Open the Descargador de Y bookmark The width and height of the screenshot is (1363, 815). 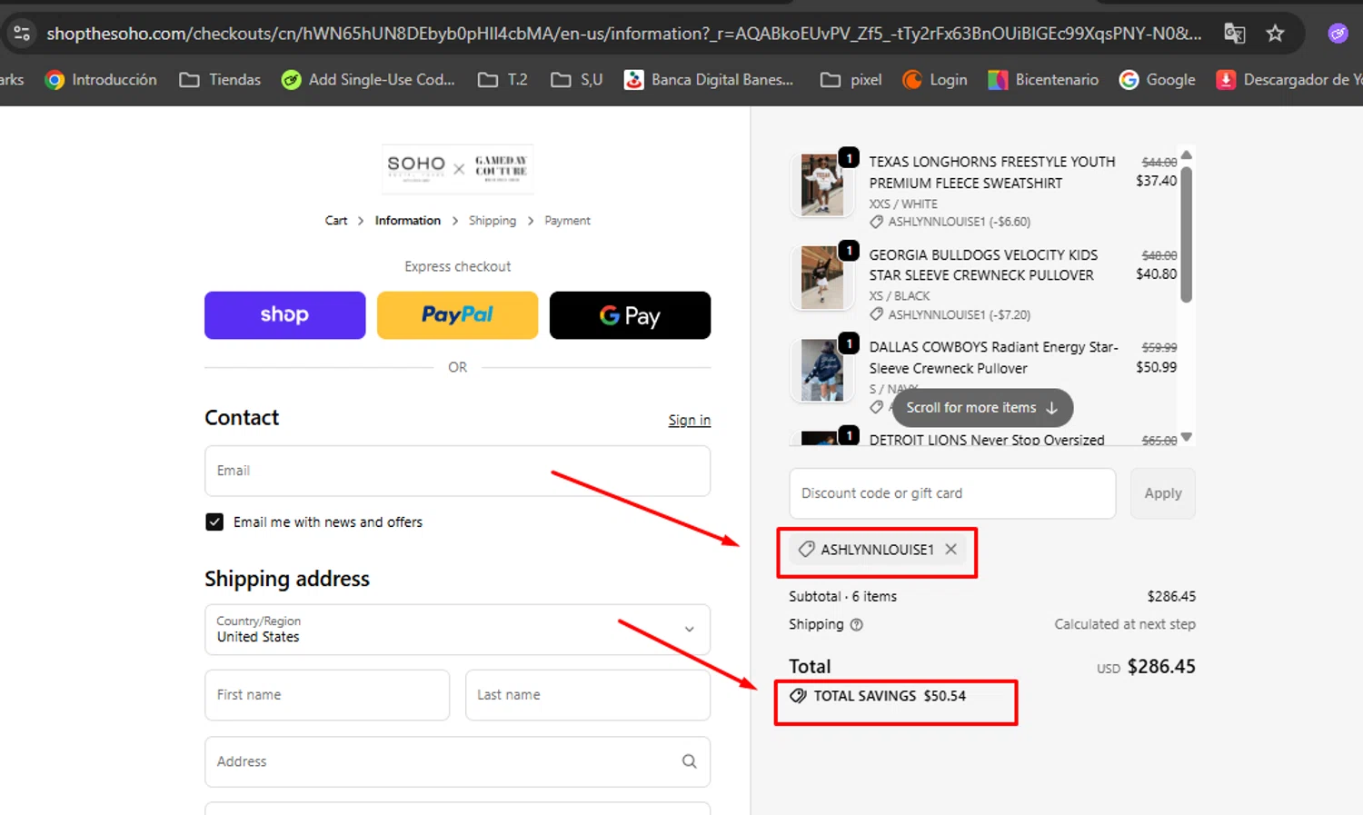(1288, 80)
